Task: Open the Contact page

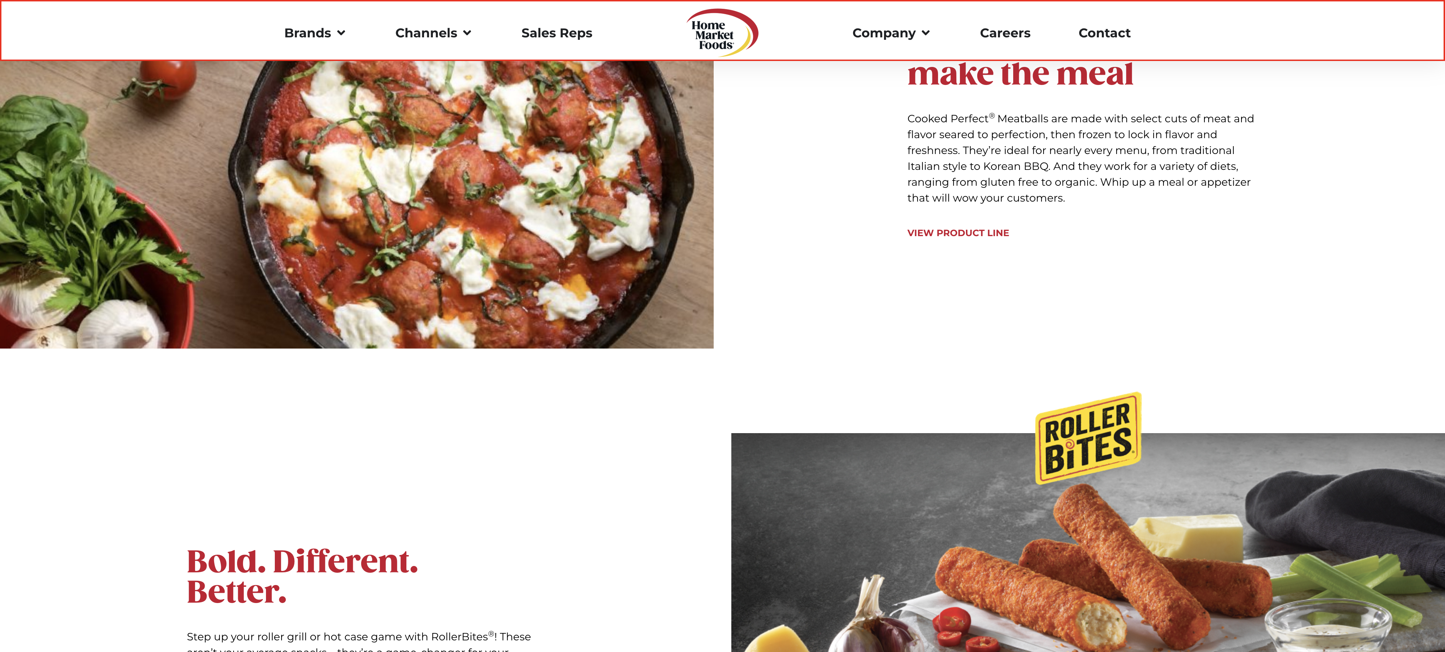Action: [x=1104, y=33]
